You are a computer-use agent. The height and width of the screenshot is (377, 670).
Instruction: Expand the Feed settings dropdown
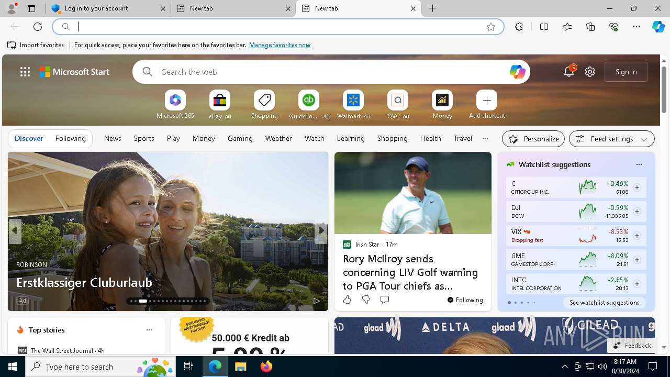[x=612, y=139]
